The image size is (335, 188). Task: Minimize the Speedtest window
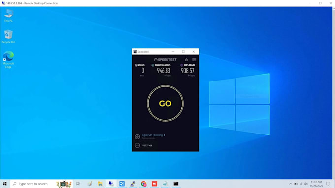click(173, 52)
